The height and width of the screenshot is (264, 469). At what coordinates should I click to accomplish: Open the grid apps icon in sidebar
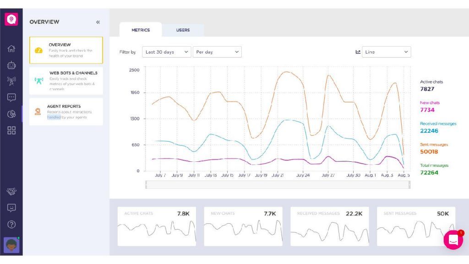pyautogui.click(x=11, y=130)
